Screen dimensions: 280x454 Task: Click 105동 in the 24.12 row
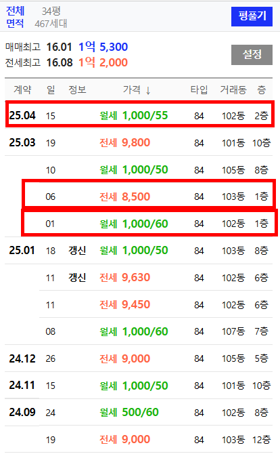pos(233,358)
